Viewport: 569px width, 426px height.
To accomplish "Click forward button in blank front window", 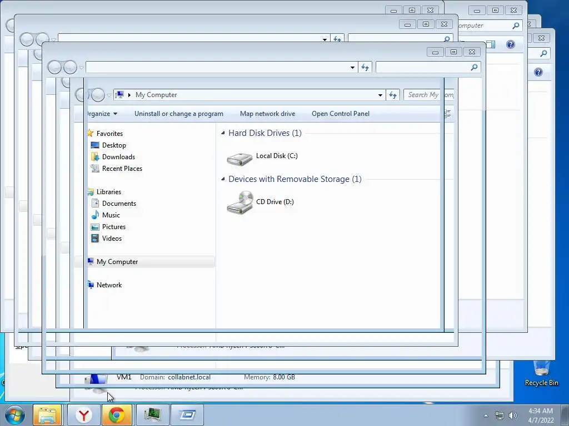I will coord(70,67).
